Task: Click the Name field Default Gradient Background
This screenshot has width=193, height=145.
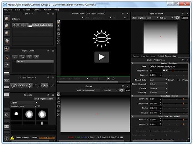Action: click(169, 66)
